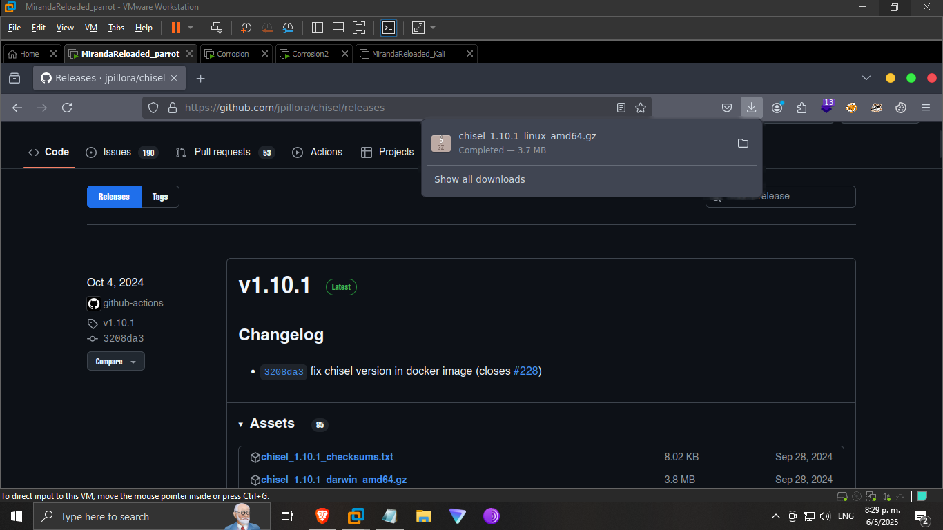Open Brave browser from taskbar
The image size is (943, 530).
(322, 516)
